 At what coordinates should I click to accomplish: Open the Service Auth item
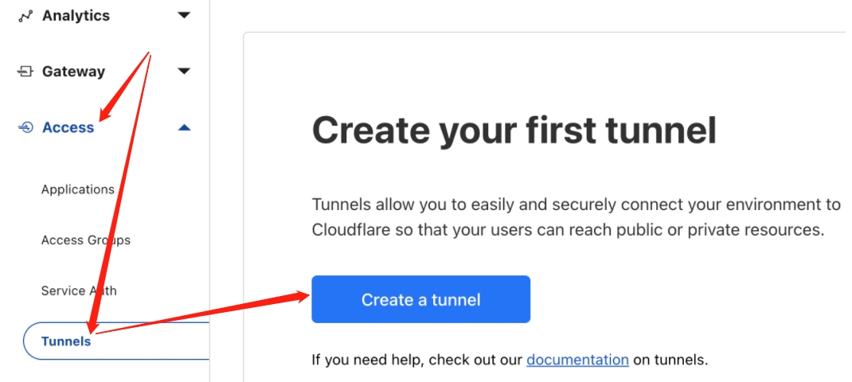78,291
